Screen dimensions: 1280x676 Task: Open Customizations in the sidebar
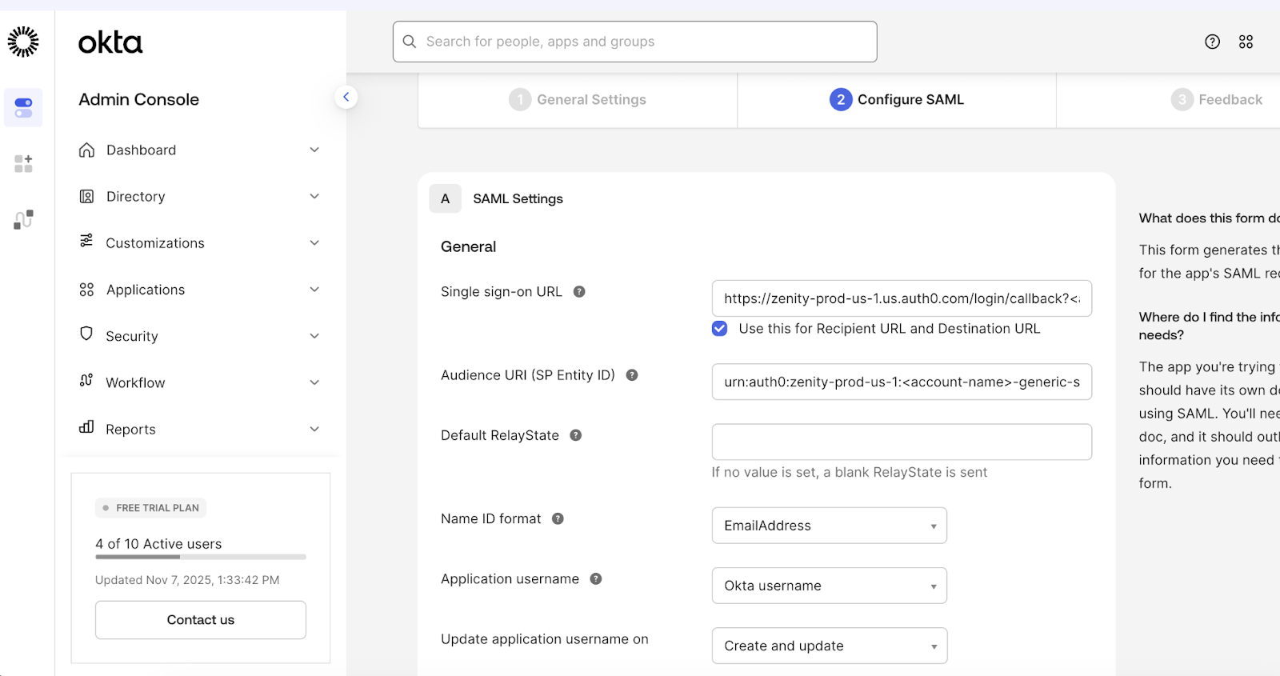(200, 242)
